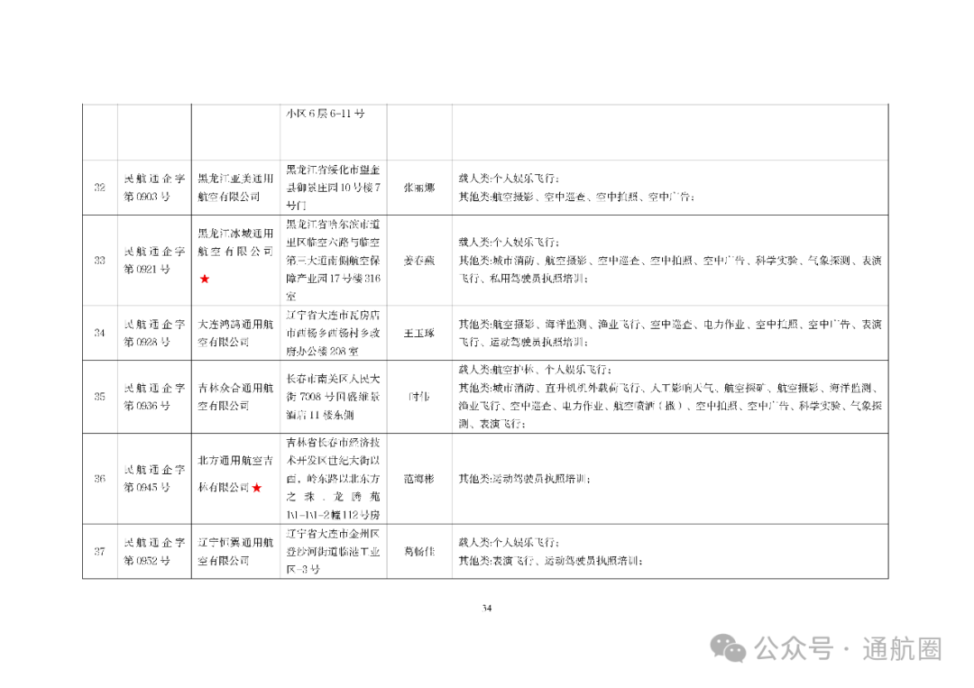Click license number 民航通企字第0928号
Viewport: 974px width, 688px height.
coord(154,333)
